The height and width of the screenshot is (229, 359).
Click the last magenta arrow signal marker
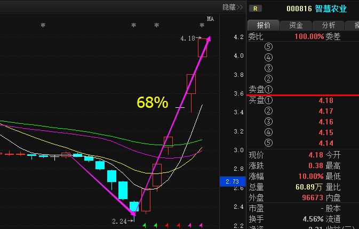coord(201,226)
